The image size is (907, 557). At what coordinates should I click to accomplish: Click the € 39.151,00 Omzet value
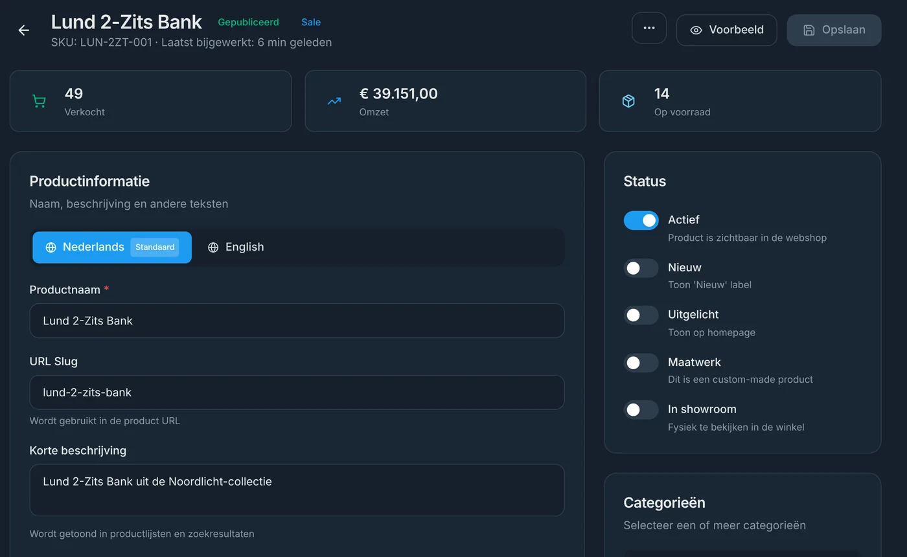coord(398,94)
